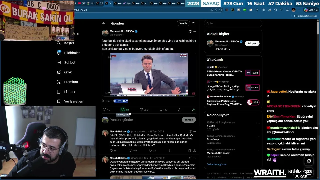Image resolution: width=320 pixels, height=180 pixels.
Task: Click the Ara search field
Action: (x=233, y=23)
